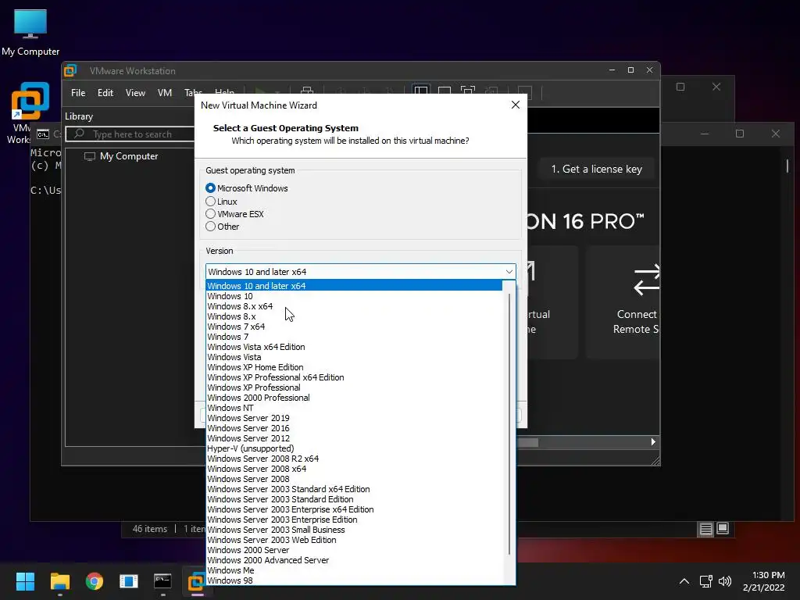Collapse the Version combo box arrow
Viewport: 800px width, 600px height.
pyautogui.click(x=509, y=271)
